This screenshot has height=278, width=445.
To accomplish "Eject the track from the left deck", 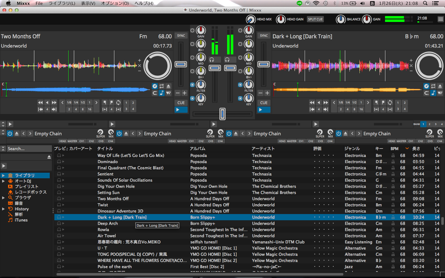I will (x=168, y=86).
